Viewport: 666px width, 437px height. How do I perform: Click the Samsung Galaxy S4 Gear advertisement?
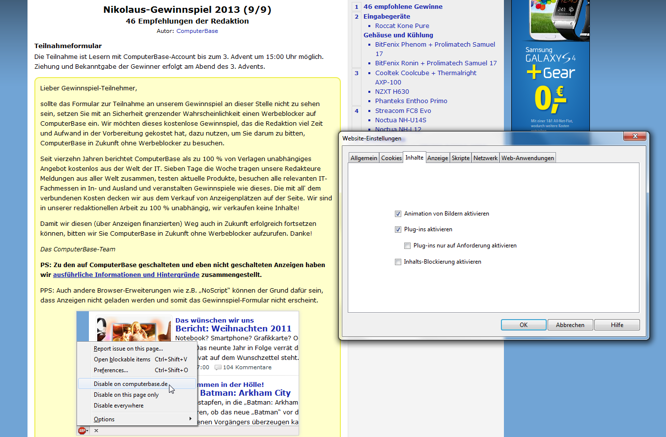point(550,66)
